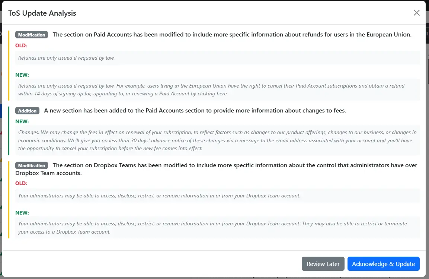Click old text about administrators access without termination
This screenshot has height=279, width=429.
point(159,196)
